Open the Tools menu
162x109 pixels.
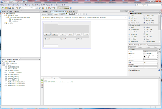(x=53, y=5)
